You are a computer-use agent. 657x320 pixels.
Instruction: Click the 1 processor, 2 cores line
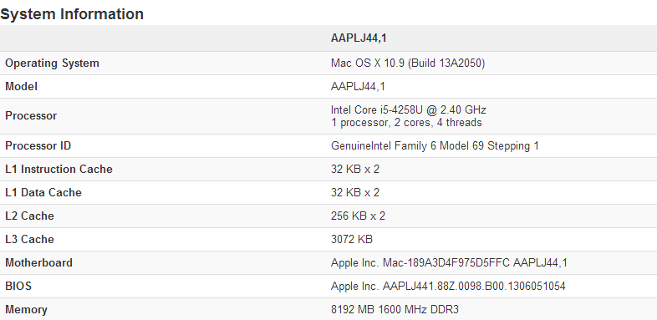coord(406,122)
